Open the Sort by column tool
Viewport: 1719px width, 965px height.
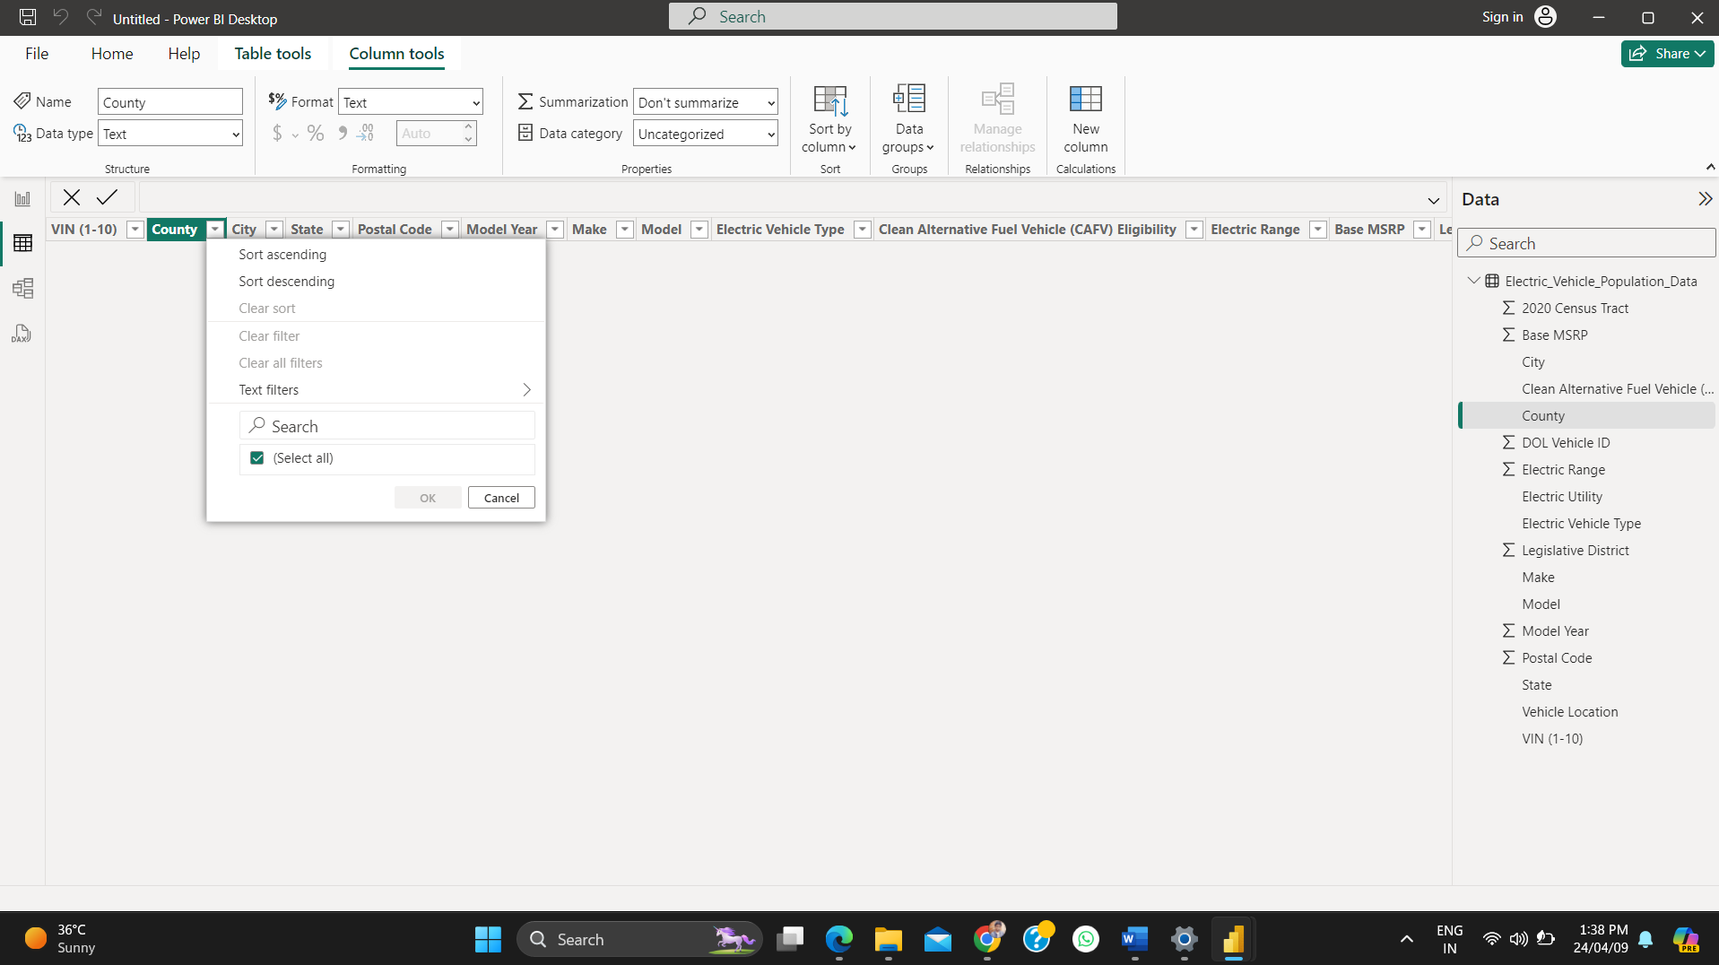(829, 119)
